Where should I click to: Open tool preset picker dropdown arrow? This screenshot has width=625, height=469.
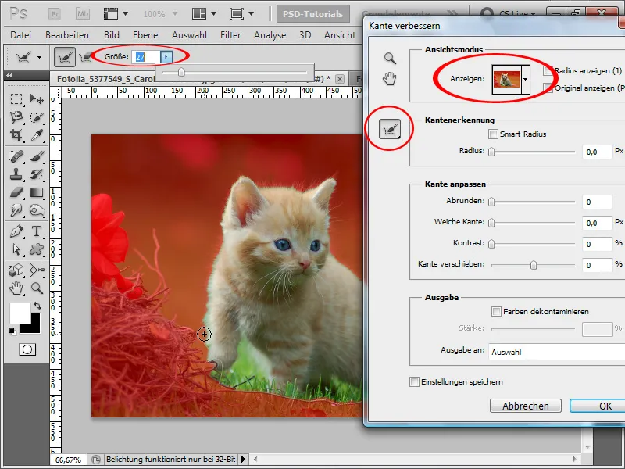tap(40, 57)
